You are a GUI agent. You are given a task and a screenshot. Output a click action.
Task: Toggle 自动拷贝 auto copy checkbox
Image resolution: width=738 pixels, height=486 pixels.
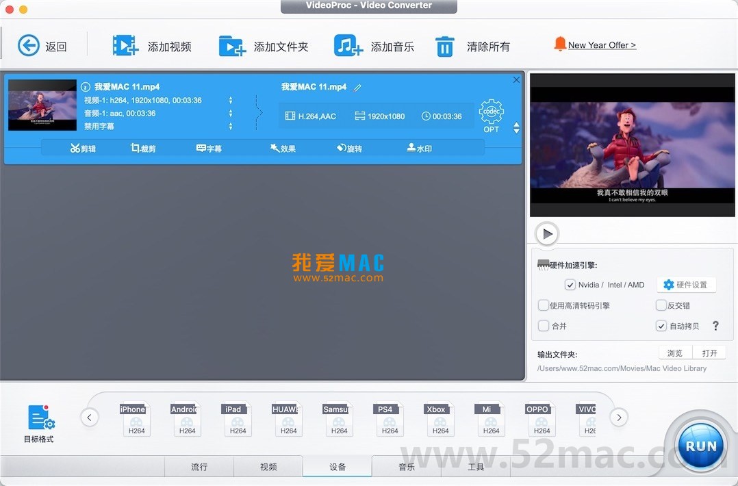click(x=661, y=326)
